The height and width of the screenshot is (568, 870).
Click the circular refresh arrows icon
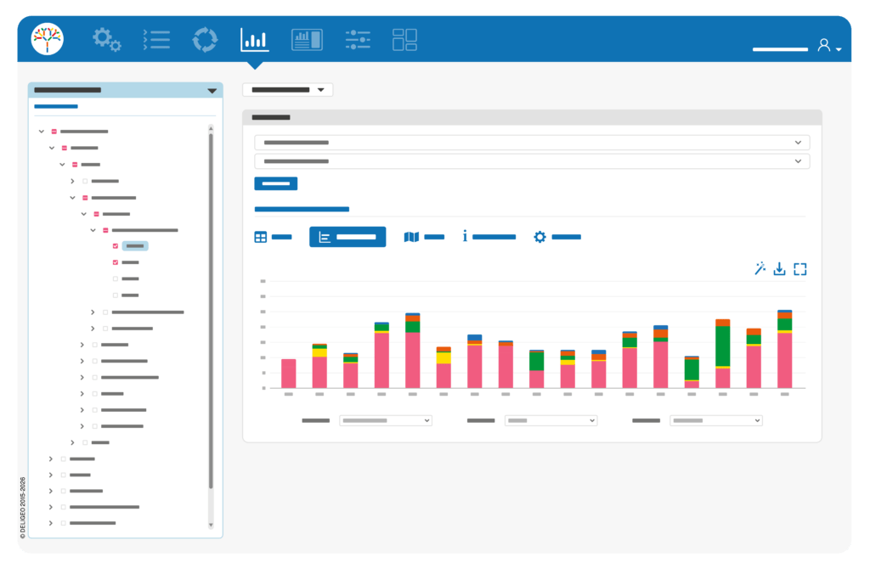tap(205, 40)
